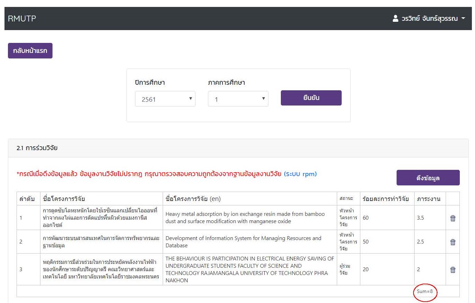
Task: Click the ผู้ร่วมวิจัย status cell in row 3
Action: coord(344,269)
